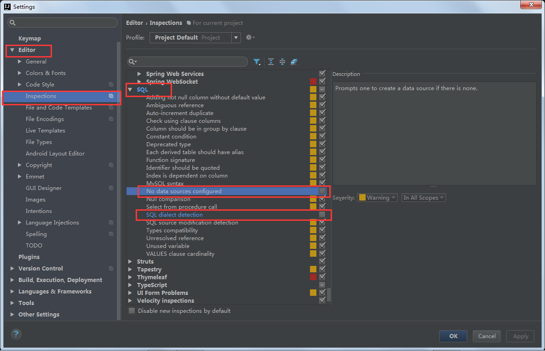The height and width of the screenshot is (351, 545).
Task: Toggle the Spring Web Services checkbox
Action: tap(322, 73)
